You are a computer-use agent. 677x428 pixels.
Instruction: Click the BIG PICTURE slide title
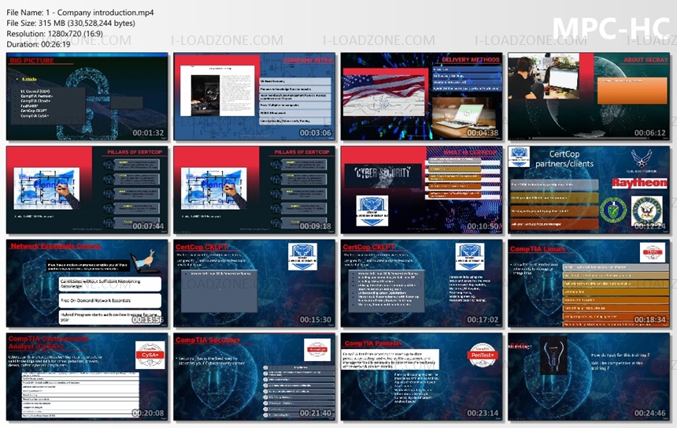pyautogui.click(x=32, y=61)
